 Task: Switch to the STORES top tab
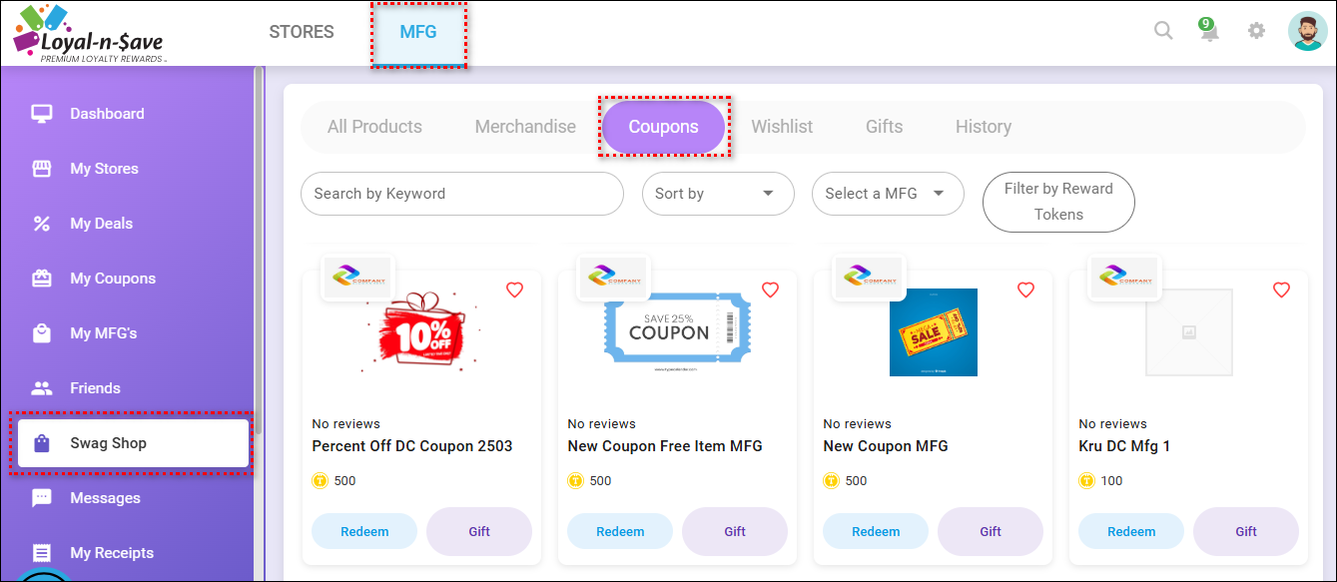point(302,32)
